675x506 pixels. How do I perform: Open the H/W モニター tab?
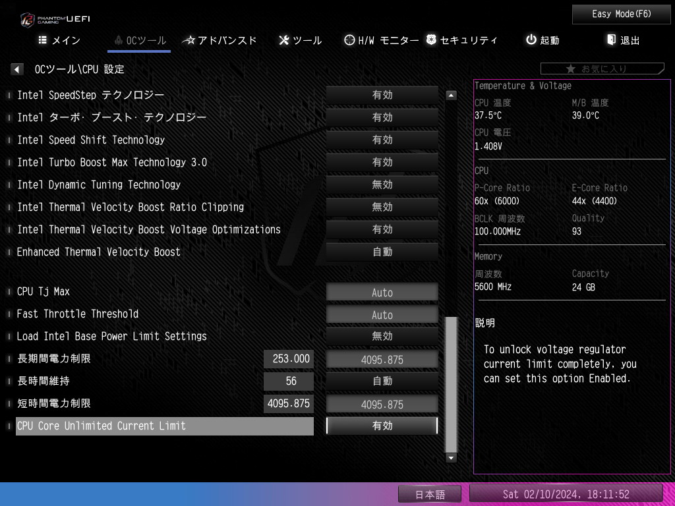[x=382, y=40]
